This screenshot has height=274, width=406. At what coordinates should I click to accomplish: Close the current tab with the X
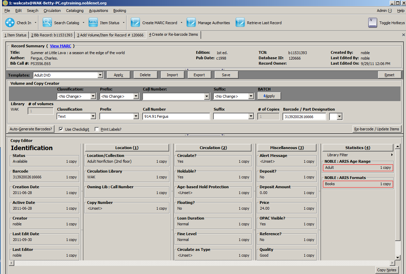[x=403, y=35]
